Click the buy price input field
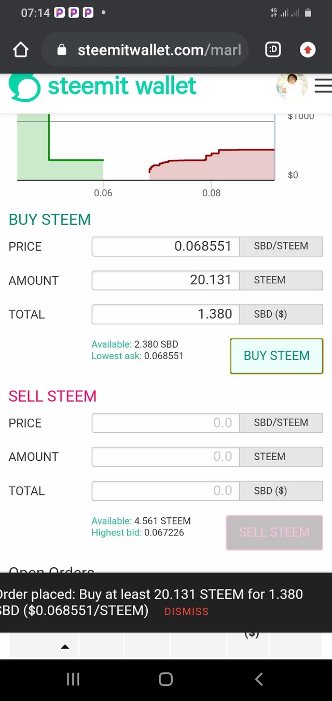The image size is (332, 701). point(165,246)
